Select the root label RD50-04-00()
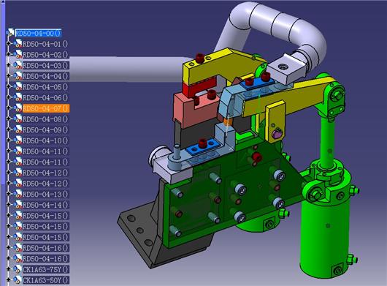The image size is (387, 286). pos(38,33)
